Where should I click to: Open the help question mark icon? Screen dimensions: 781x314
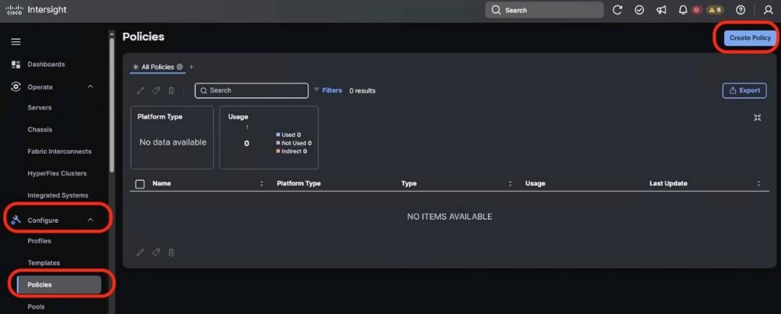point(741,10)
